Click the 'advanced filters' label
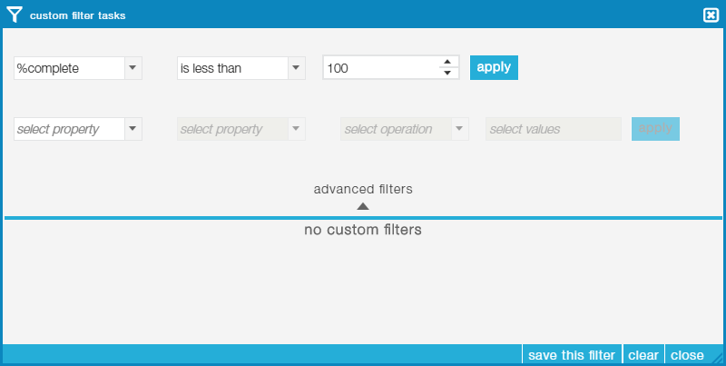The width and height of the screenshot is (726, 366). point(363,189)
